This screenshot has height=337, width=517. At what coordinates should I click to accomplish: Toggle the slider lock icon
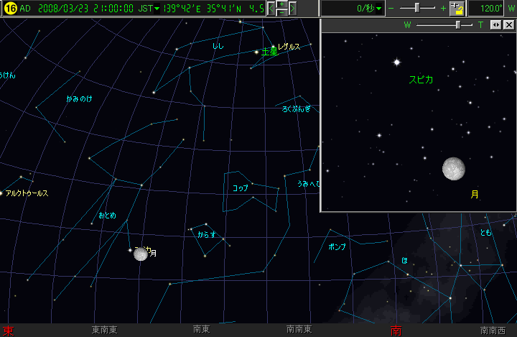[457, 9]
